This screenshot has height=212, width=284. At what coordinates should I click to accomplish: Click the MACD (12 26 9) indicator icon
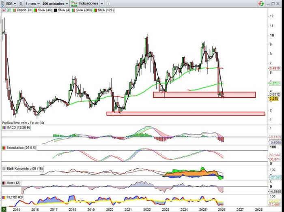click(4, 128)
